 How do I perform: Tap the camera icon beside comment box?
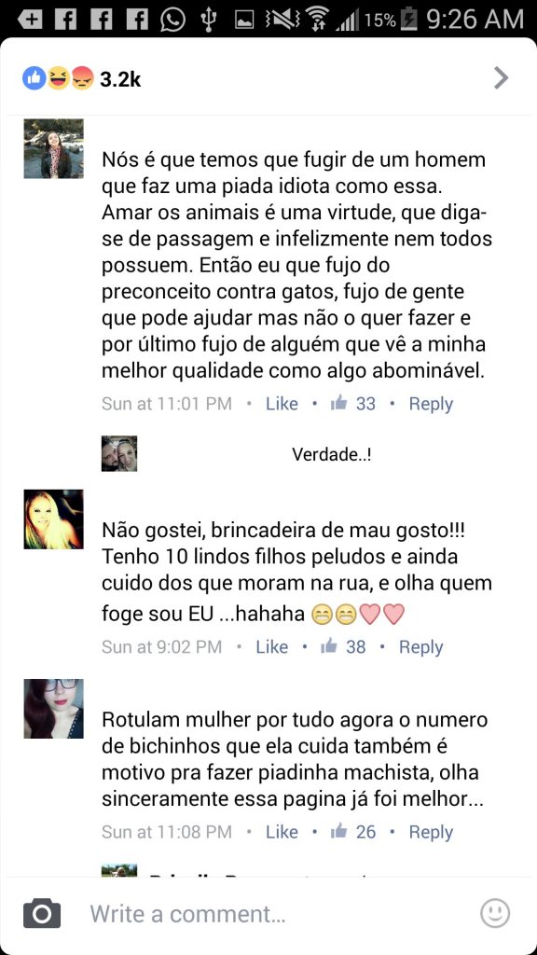tap(42, 913)
